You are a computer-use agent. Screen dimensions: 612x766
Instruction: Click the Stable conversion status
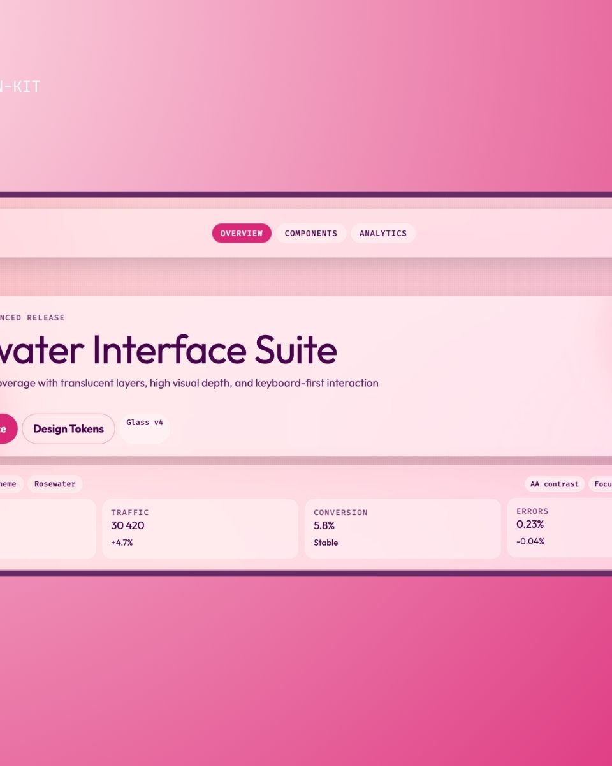click(326, 543)
